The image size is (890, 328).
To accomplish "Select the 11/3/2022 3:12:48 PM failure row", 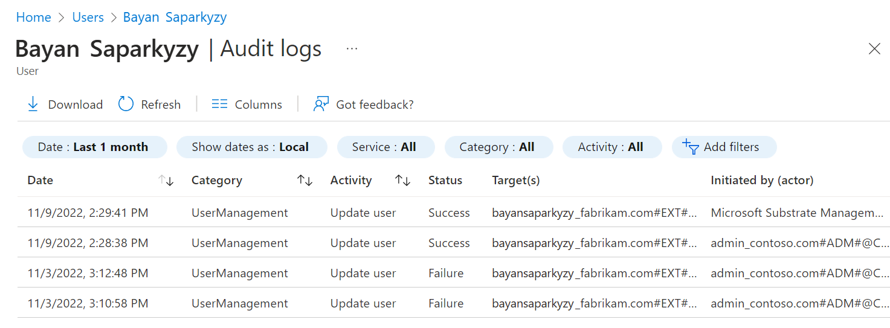I will (x=88, y=273).
